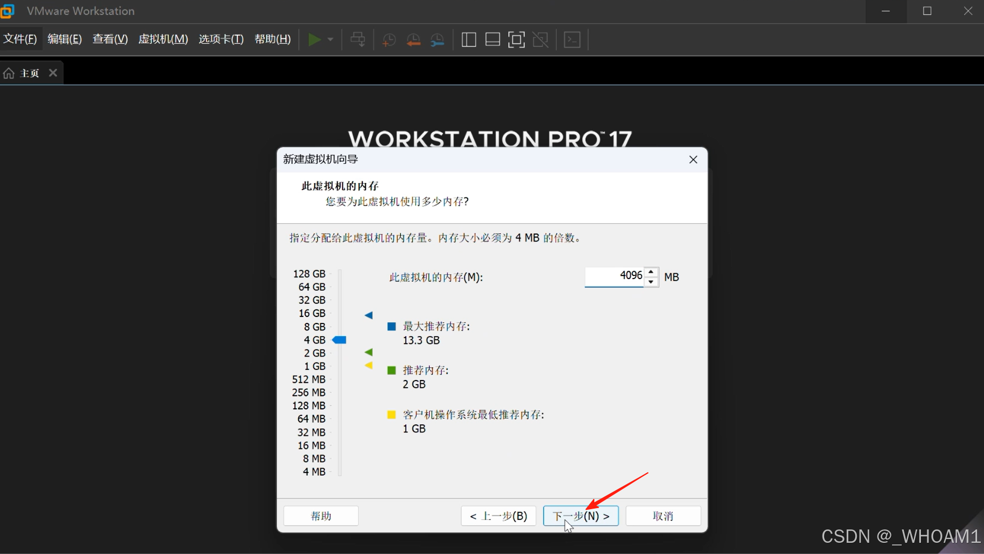Click the 此虚拟机的内存(M): label
Viewport: 984px width, 554px height.
coord(436,278)
